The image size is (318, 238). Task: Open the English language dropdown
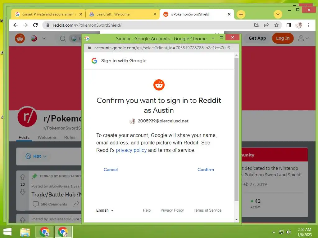coord(105,210)
